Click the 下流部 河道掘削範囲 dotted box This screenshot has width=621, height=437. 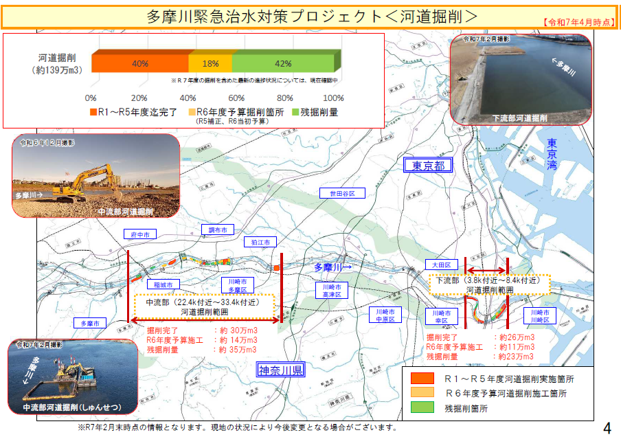click(489, 285)
